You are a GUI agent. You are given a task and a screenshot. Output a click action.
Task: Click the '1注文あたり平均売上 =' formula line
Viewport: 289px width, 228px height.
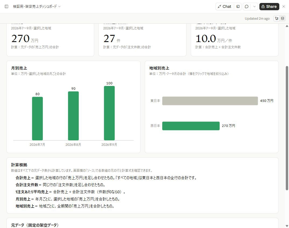point(71,192)
